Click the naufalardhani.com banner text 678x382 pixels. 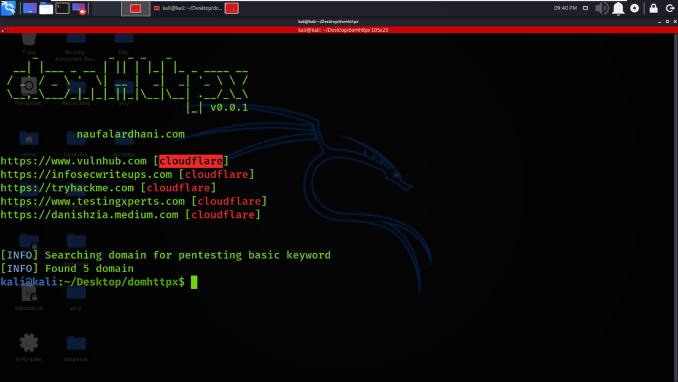point(131,134)
